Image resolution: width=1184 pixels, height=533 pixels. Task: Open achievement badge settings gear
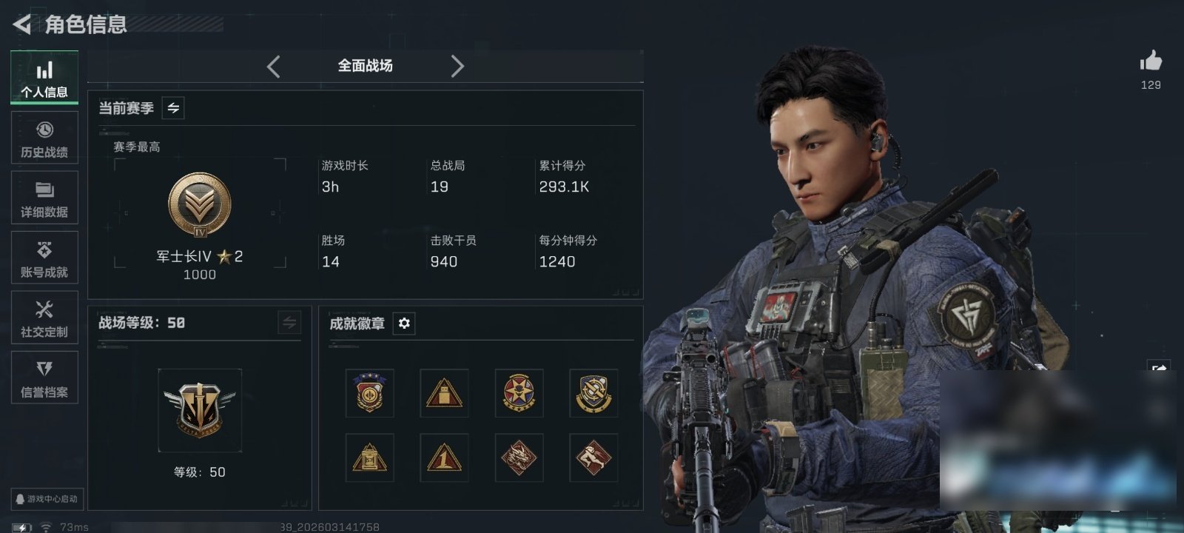click(404, 324)
